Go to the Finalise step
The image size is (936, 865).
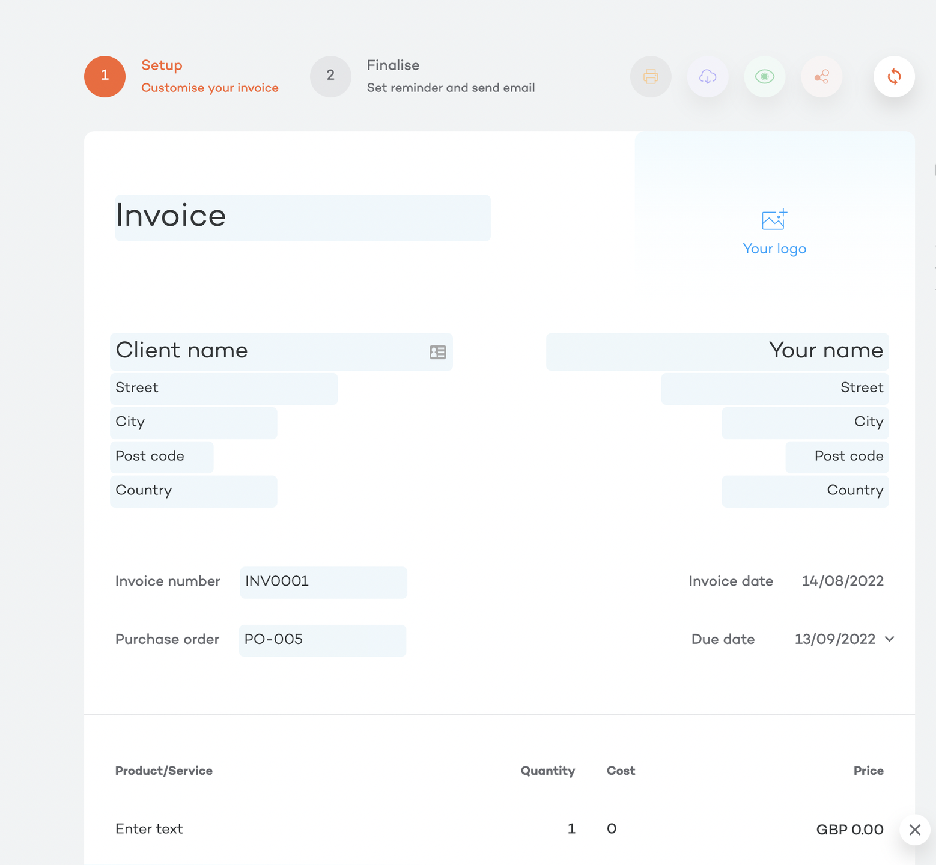coord(330,76)
